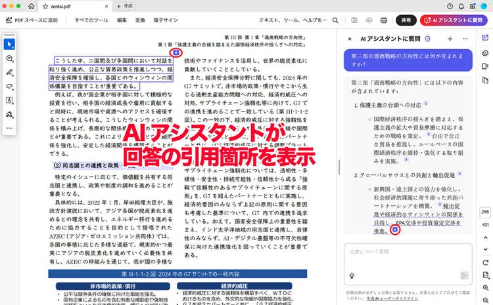Open the 電子サイン menu
The width and height of the screenshot is (493, 305).
point(166,20)
